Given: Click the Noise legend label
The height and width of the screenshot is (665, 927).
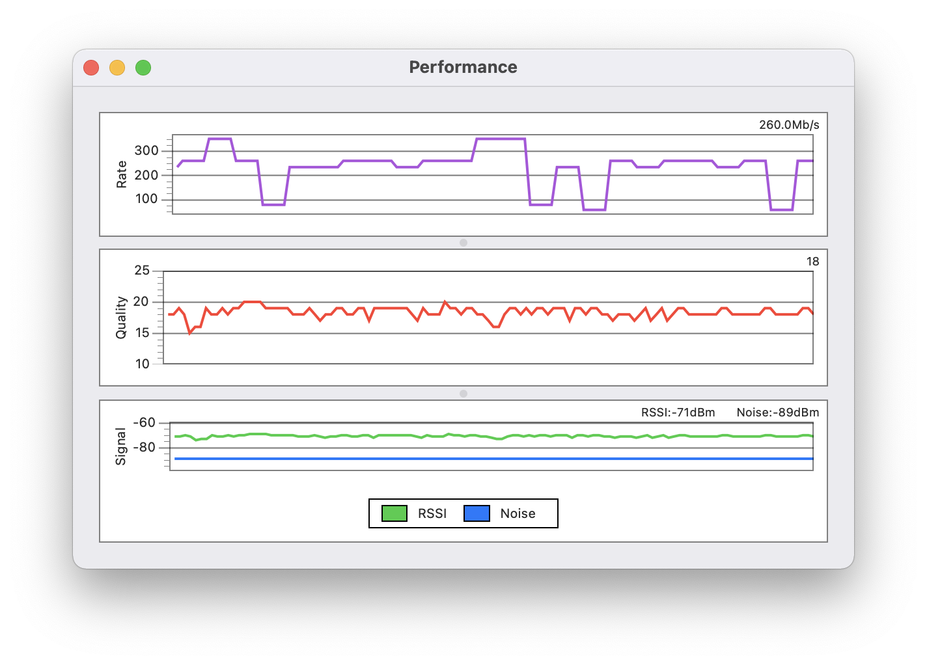Looking at the screenshot, I should pos(518,513).
